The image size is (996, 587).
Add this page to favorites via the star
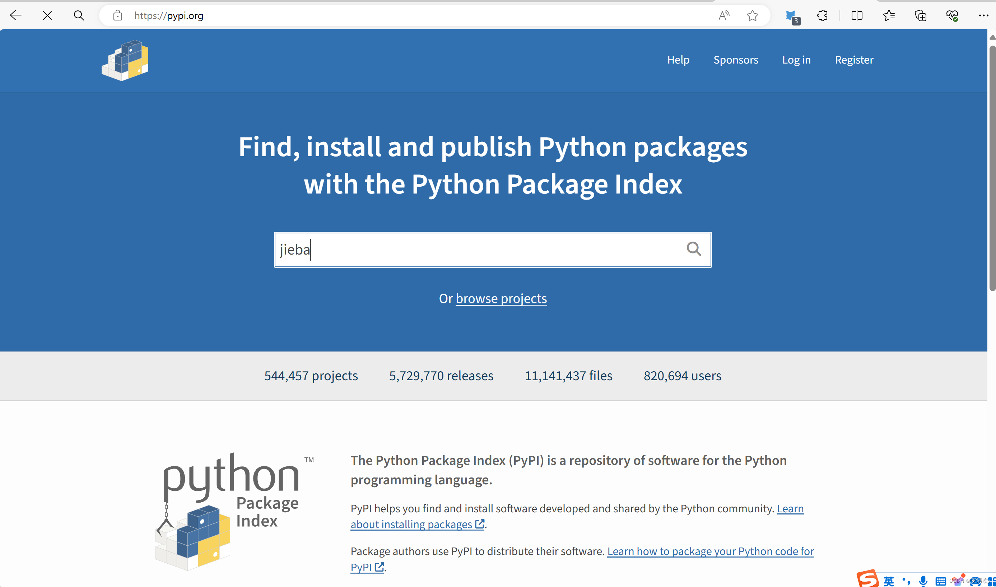click(752, 15)
